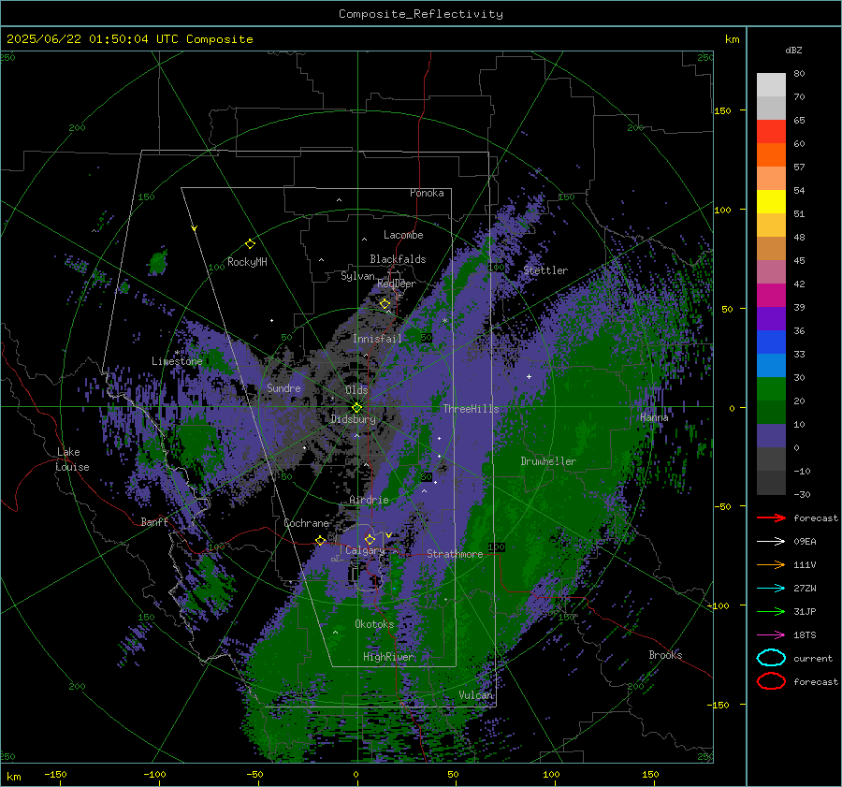Click the dBZ legend heading
Screen dimensions: 842x787
click(793, 50)
